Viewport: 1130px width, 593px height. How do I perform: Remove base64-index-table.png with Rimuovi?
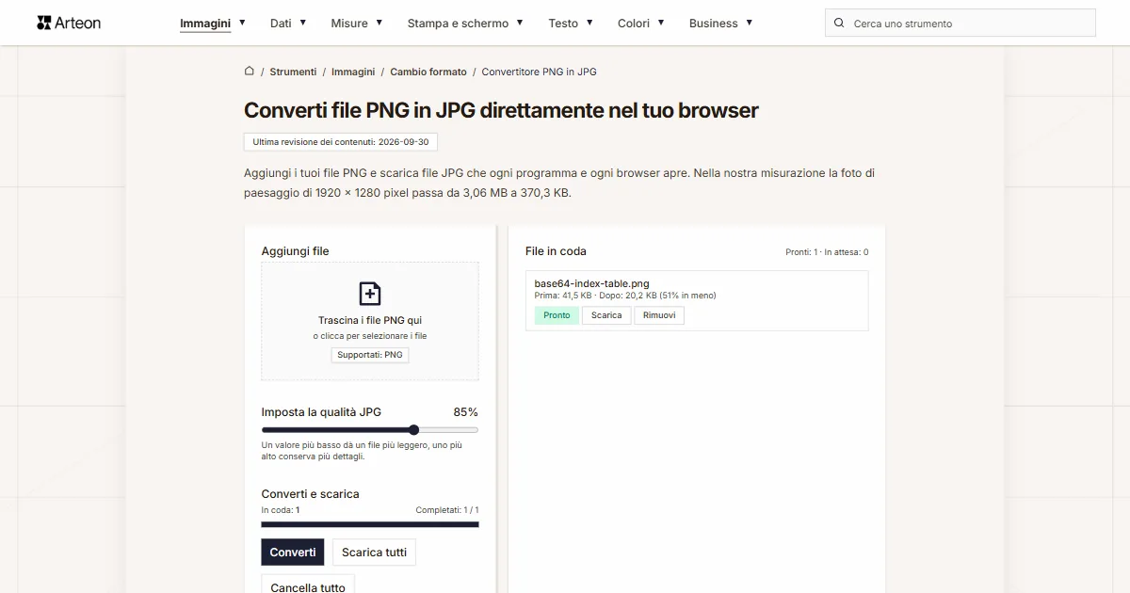click(659, 315)
